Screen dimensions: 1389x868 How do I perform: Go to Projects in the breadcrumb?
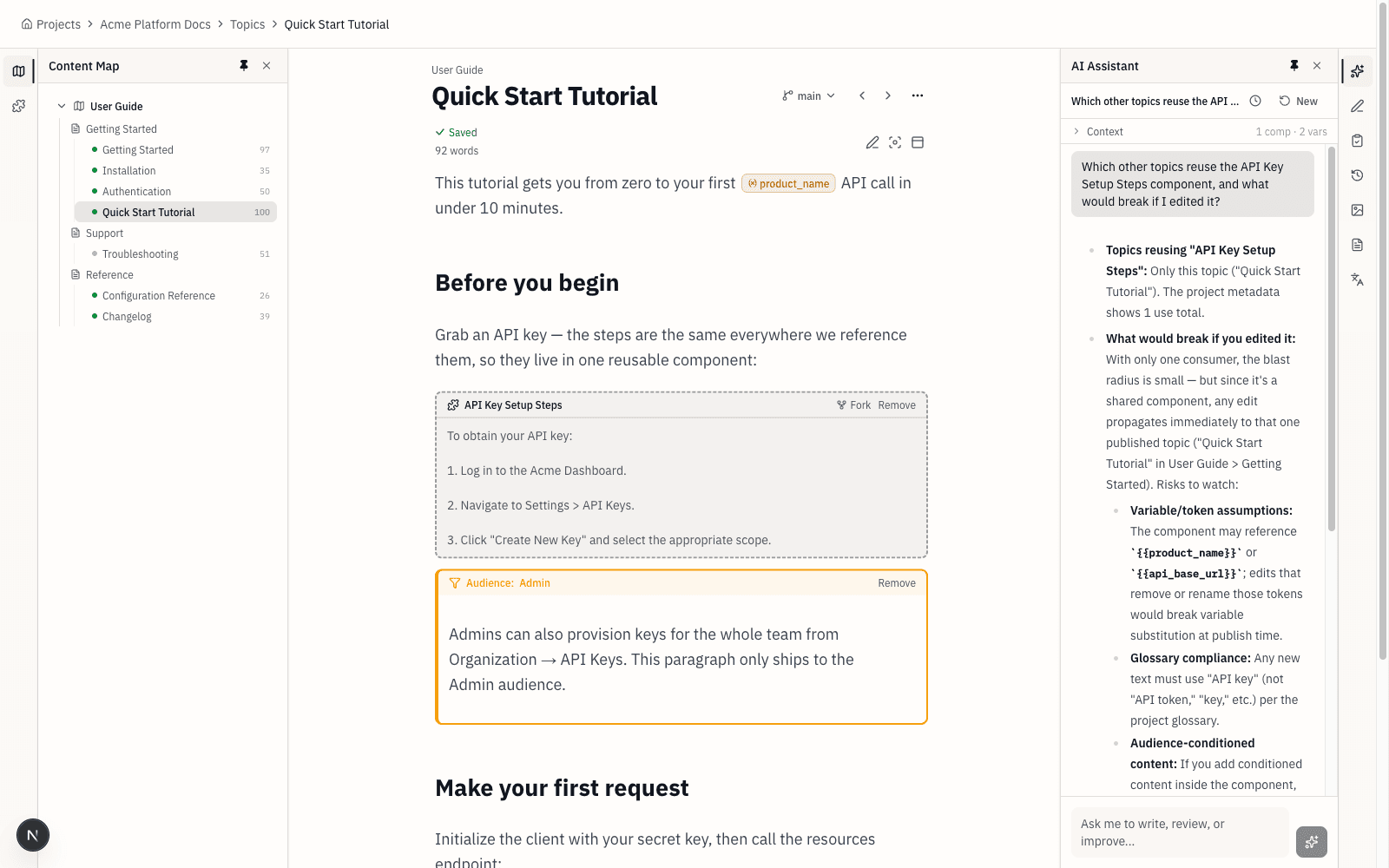coord(58,24)
